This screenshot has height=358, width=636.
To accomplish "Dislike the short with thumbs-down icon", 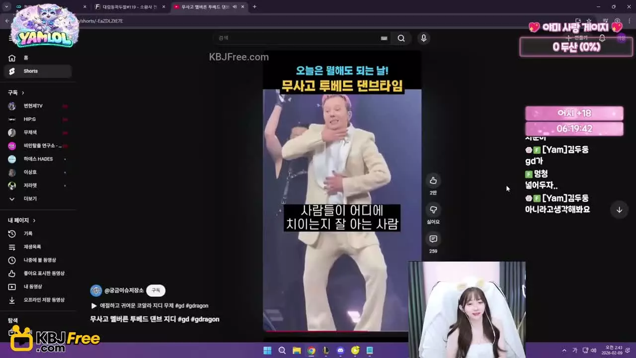I will (433, 210).
